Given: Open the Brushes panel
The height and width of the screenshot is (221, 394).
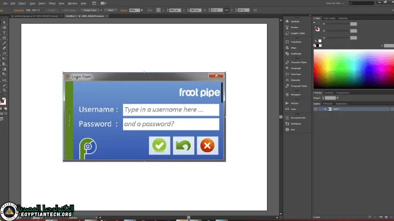Looking at the screenshot, I should 295,27.
